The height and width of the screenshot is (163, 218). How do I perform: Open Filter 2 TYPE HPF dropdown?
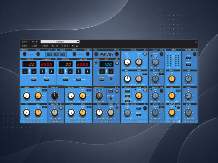pyautogui.click(x=139, y=108)
